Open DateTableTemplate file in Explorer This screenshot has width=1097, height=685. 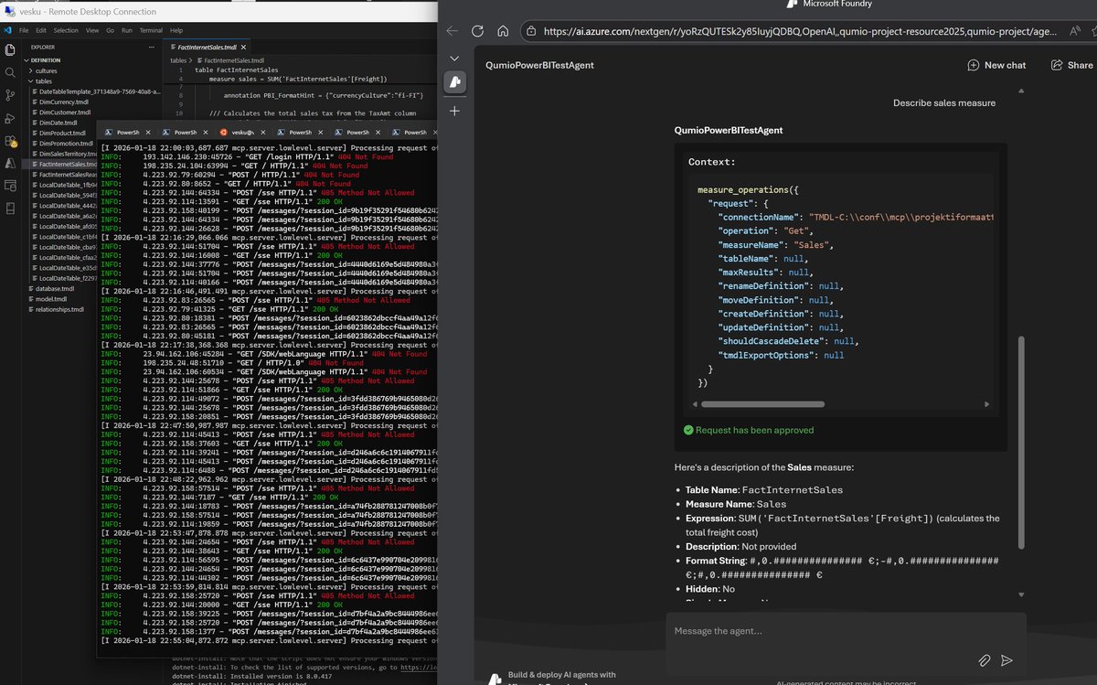[99, 91]
